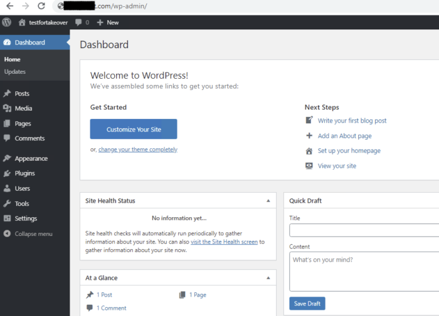Click the Dashboard gauge icon
This screenshot has width=439, height=316.
point(7,43)
